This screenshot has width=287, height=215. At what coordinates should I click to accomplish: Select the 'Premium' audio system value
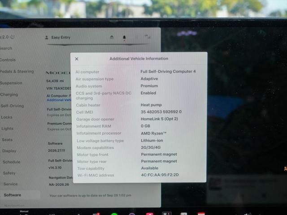point(149,86)
